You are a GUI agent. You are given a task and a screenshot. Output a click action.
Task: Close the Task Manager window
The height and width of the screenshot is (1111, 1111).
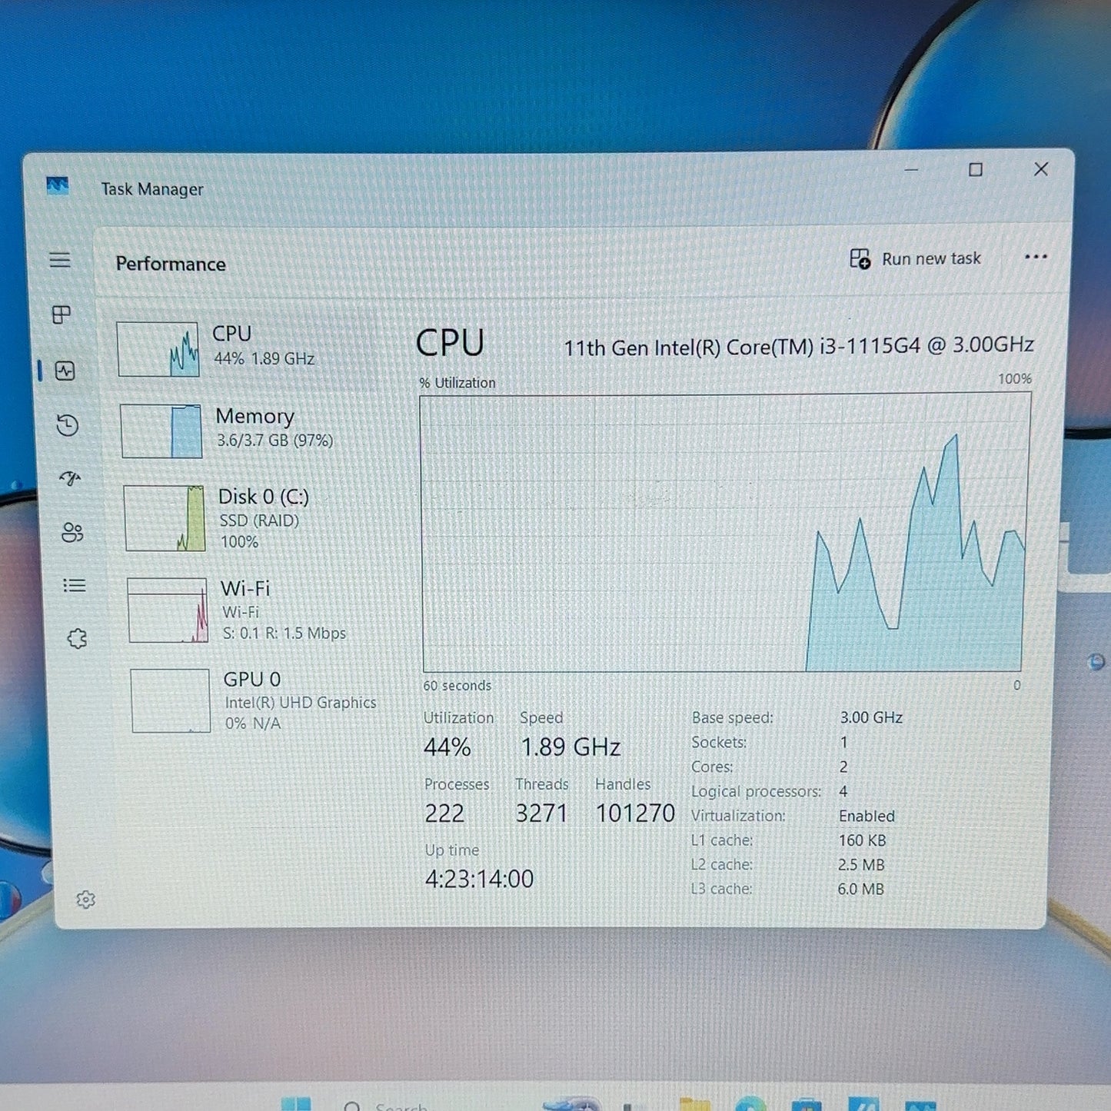(1041, 168)
